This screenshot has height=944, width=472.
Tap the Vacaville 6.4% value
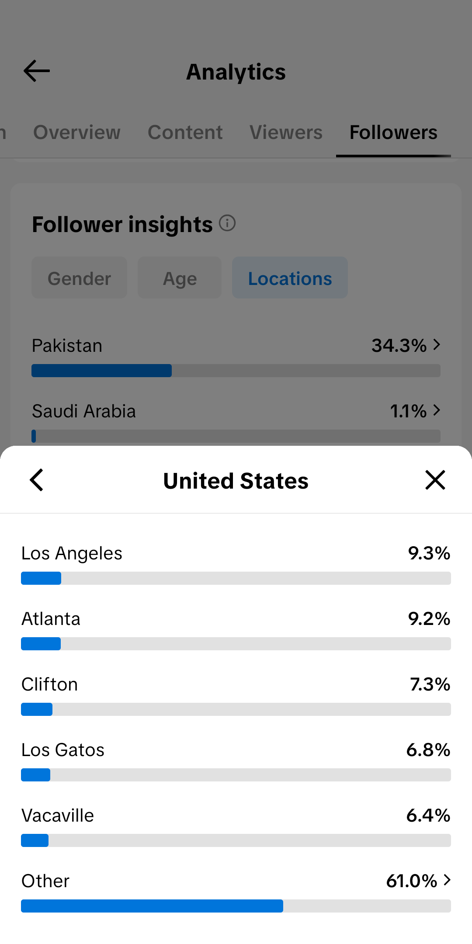point(428,816)
